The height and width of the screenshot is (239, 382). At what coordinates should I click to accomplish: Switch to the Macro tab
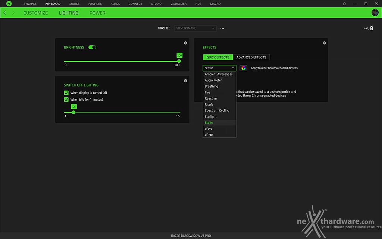215,4
